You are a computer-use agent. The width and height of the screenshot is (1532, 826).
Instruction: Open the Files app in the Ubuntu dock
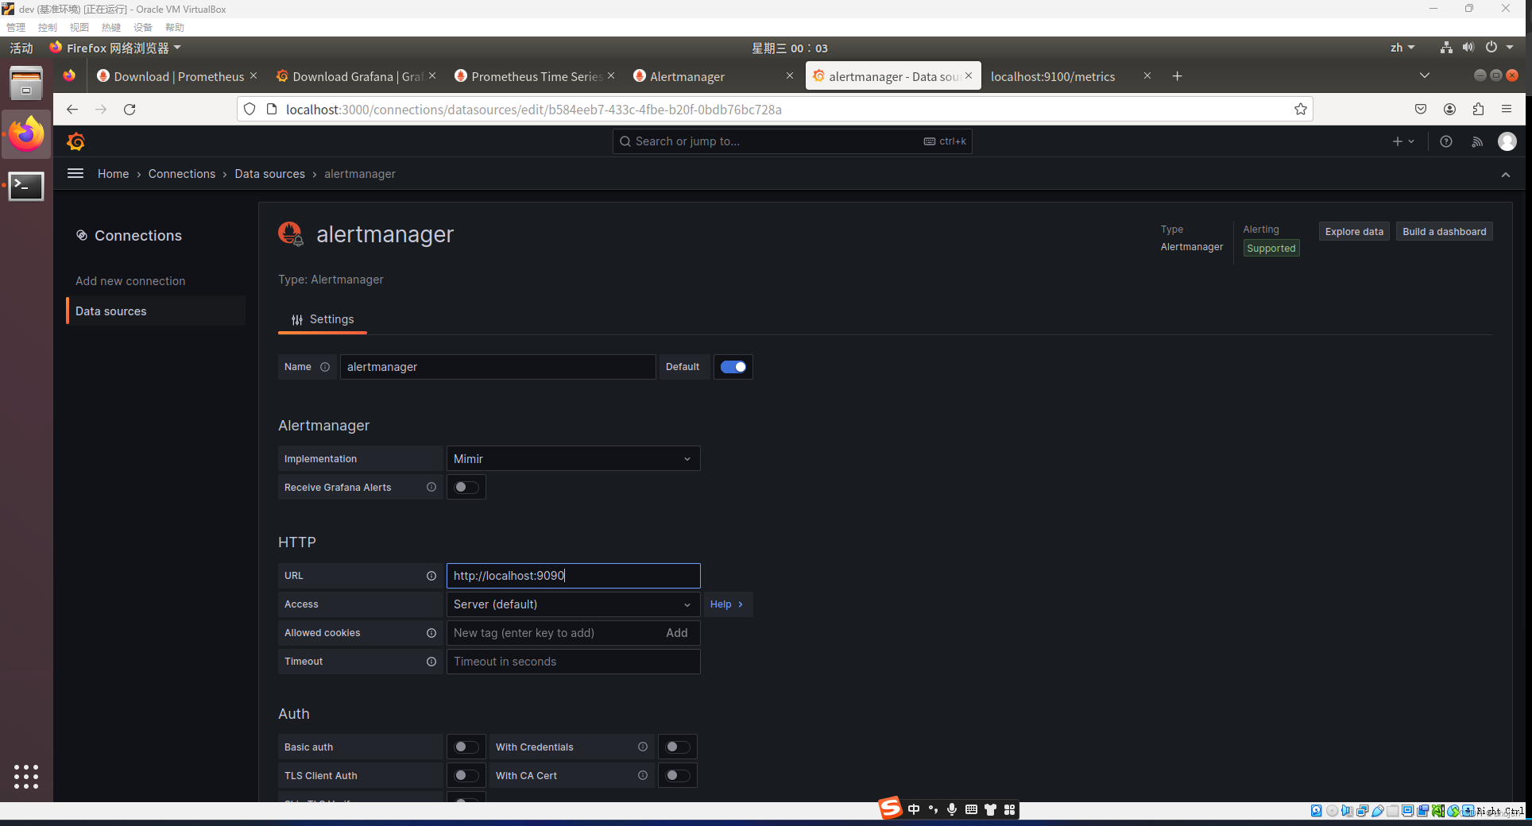click(26, 83)
